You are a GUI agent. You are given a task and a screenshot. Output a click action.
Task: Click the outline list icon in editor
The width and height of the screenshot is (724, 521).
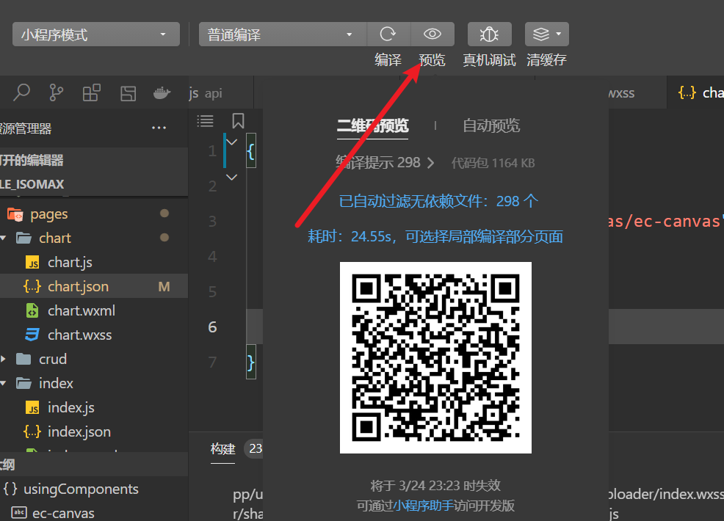point(205,121)
